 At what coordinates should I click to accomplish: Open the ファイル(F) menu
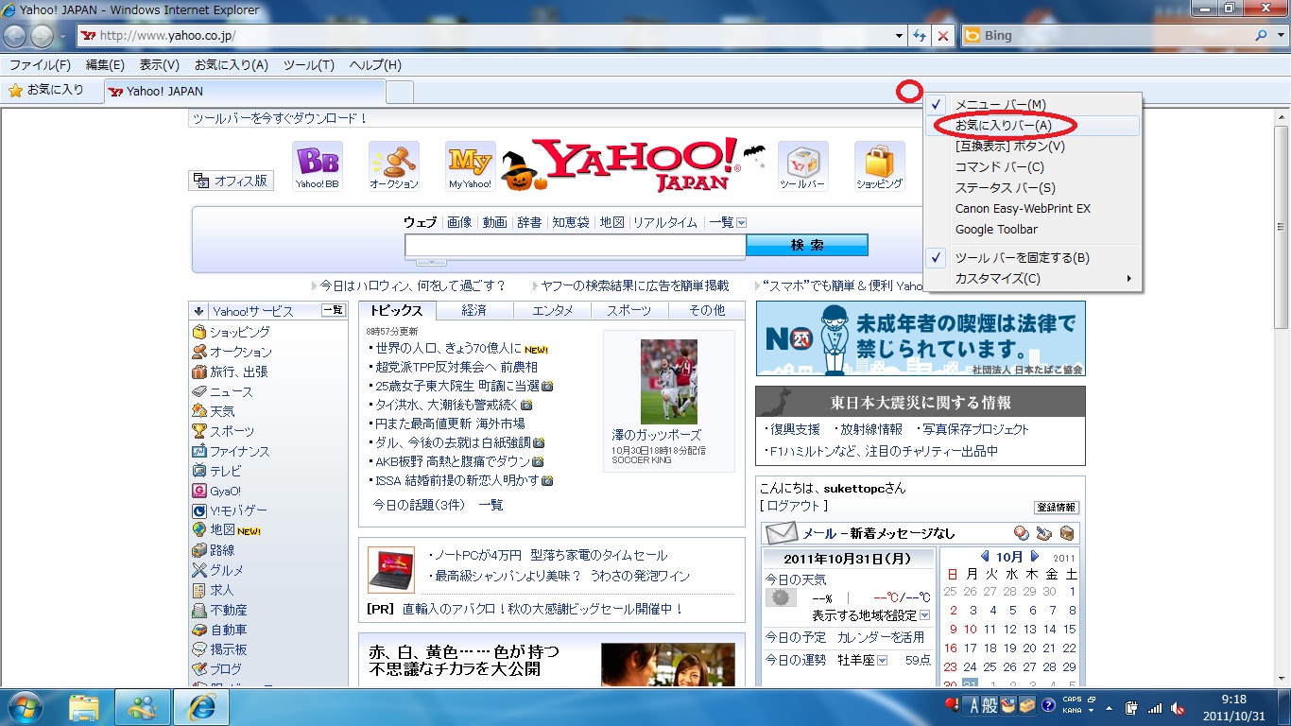point(40,65)
